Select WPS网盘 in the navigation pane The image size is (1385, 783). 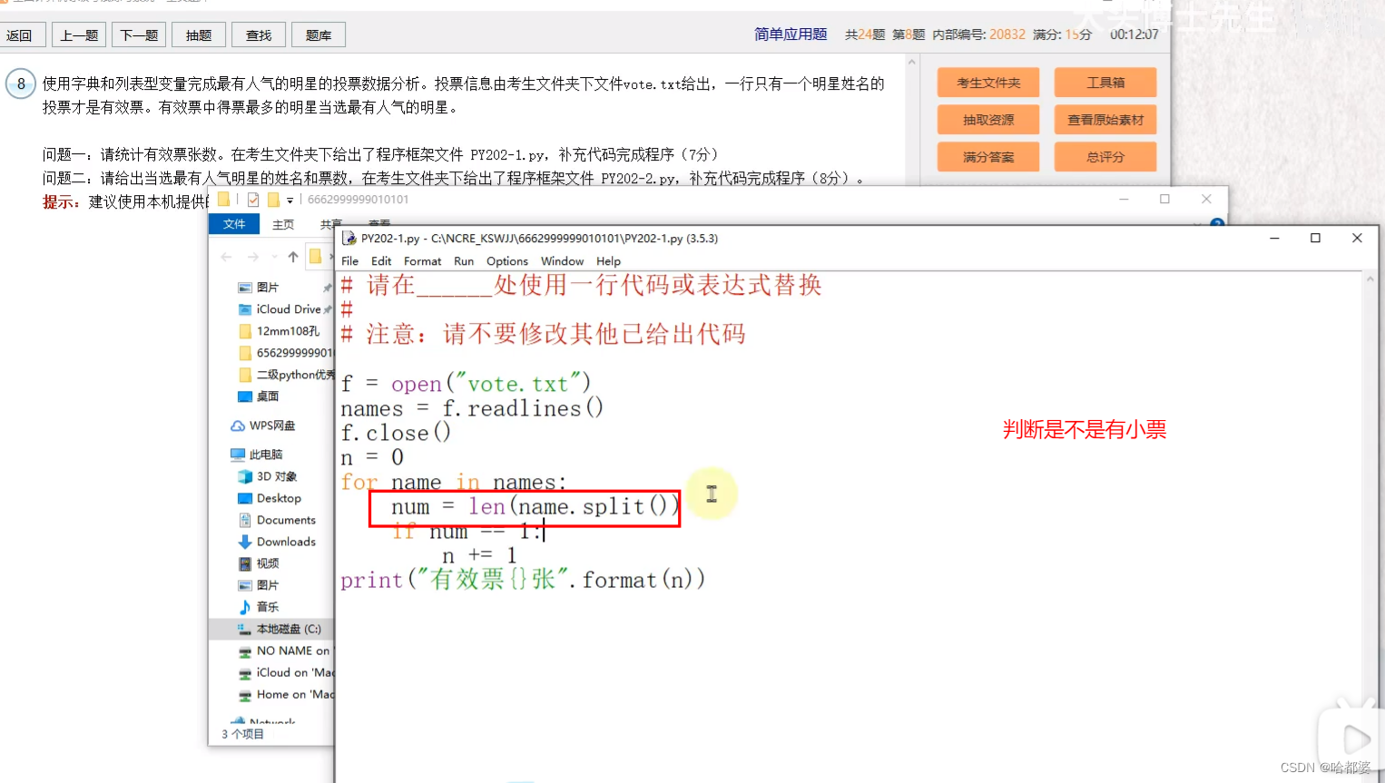click(x=272, y=426)
